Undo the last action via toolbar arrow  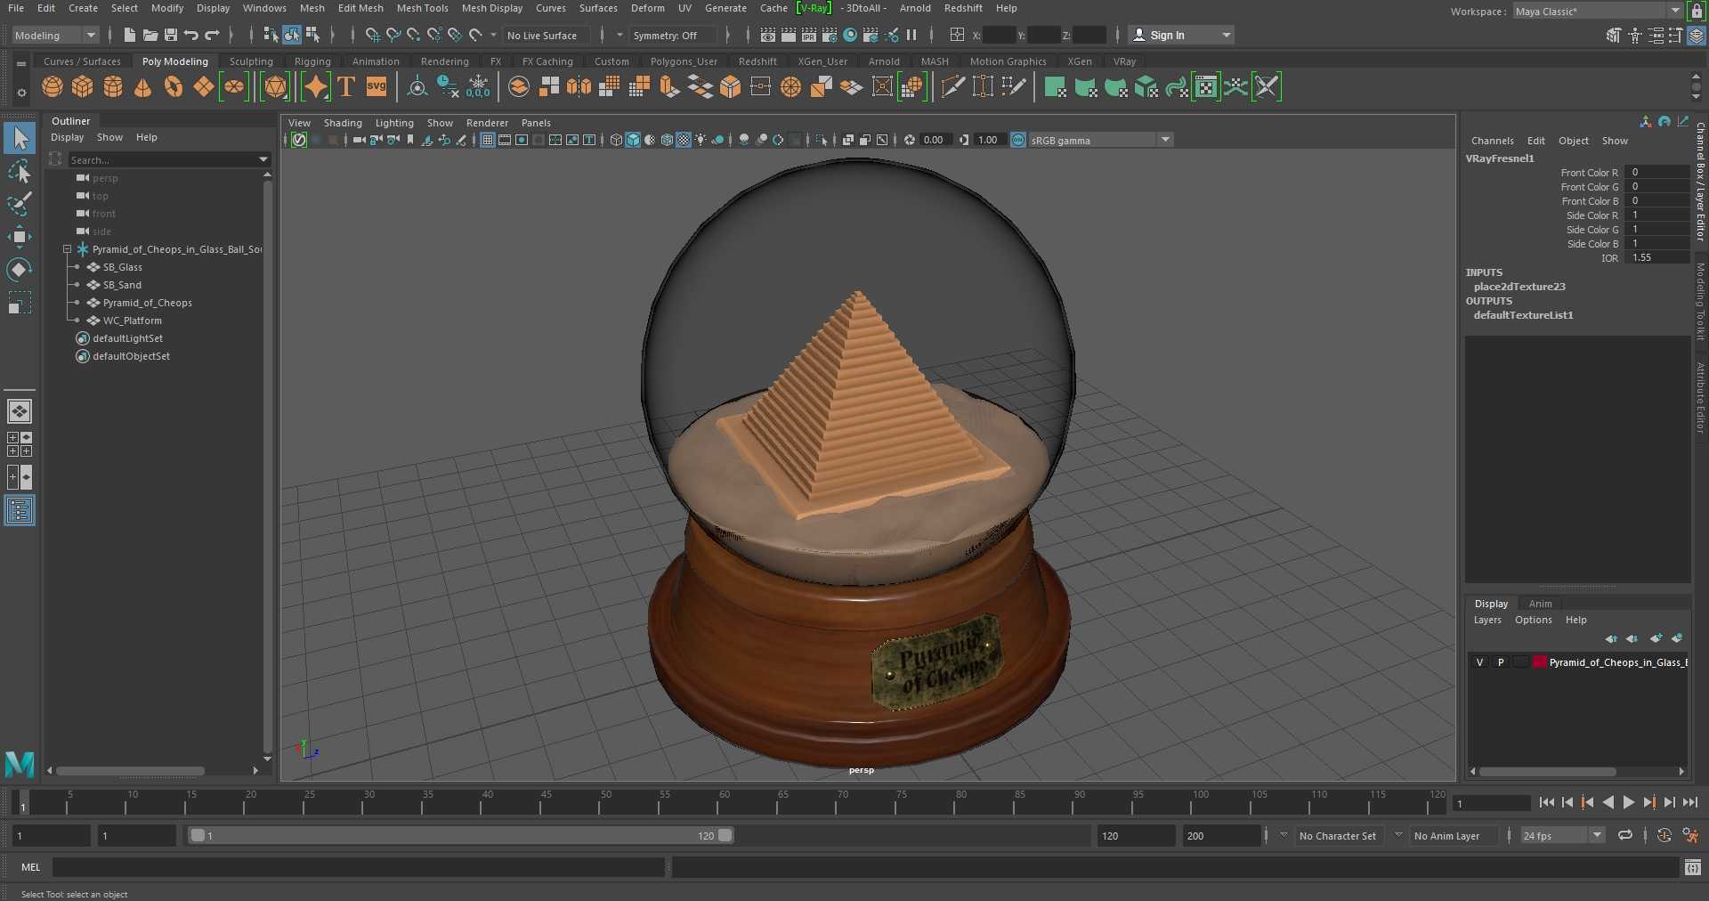point(191,35)
